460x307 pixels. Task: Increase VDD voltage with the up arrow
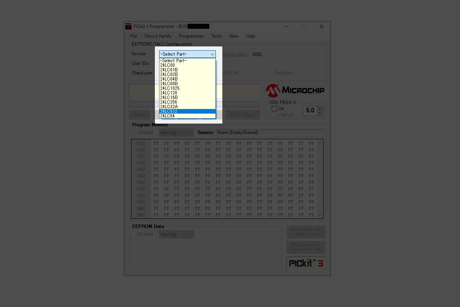click(320, 109)
